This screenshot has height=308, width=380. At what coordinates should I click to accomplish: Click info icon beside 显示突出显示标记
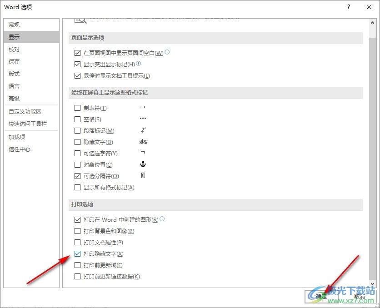[138, 63]
